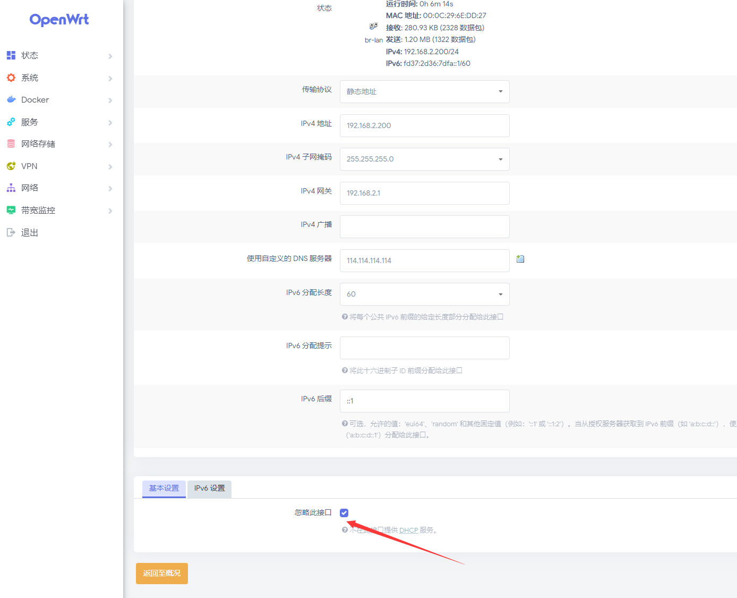Screen dimensions: 737x598
Task: Open the IPv4 子网掩码 dropdown
Action: [425, 159]
